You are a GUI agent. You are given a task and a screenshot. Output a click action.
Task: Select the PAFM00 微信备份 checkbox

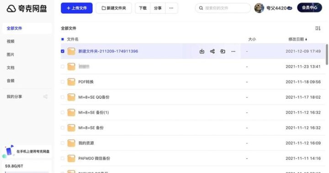click(63, 158)
